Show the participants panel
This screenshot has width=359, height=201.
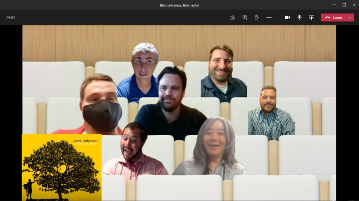point(232,17)
